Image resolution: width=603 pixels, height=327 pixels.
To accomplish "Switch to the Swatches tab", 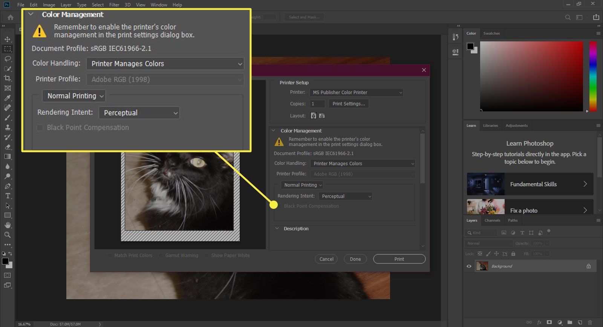I will (x=491, y=33).
